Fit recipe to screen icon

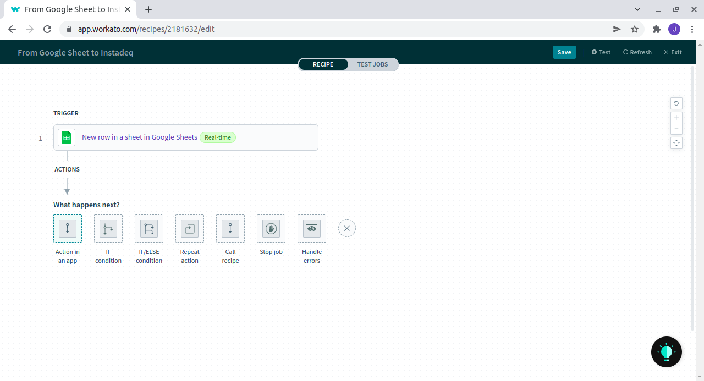676,143
